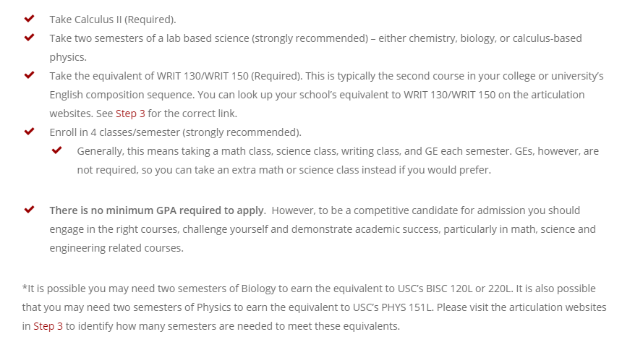
Task: Click the engineering related courses line
Action: [x=116, y=249]
